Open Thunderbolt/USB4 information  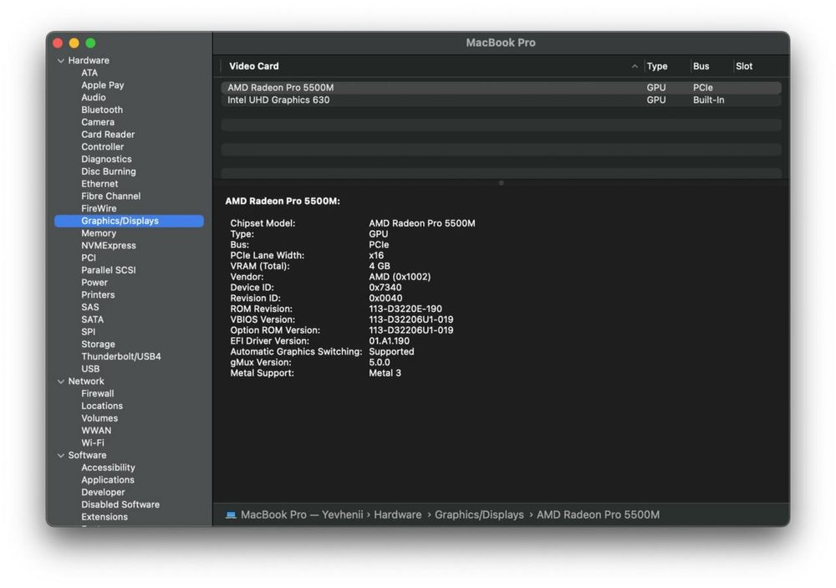pyautogui.click(x=121, y=356)
